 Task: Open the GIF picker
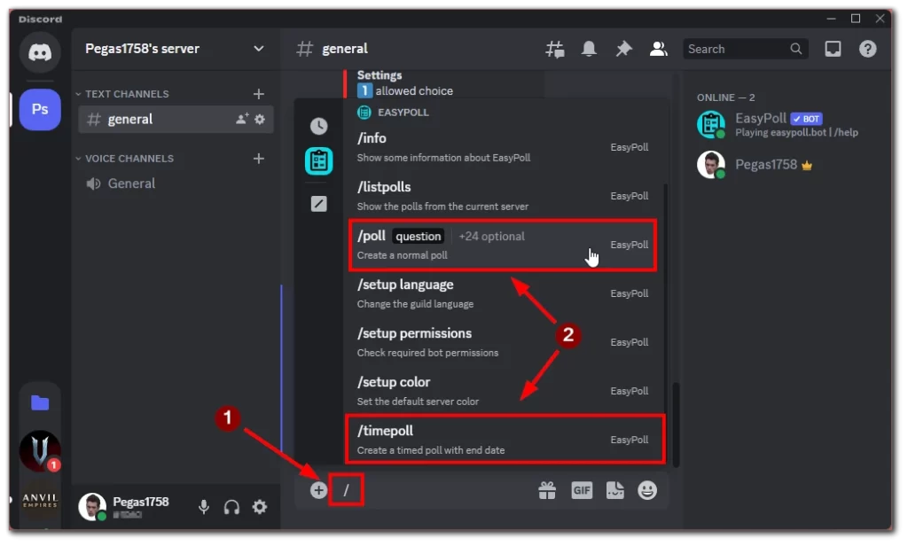(582, 490)
